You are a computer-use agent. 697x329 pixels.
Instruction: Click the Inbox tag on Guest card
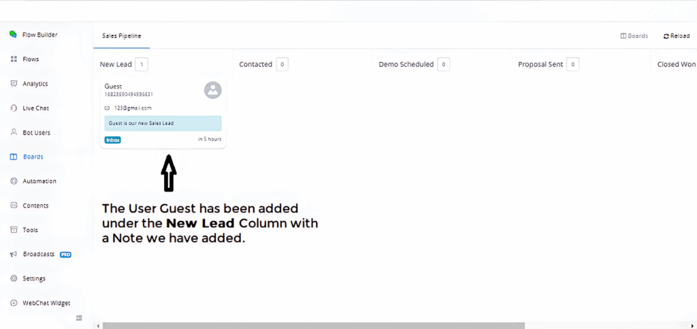(x=112, y=140)
